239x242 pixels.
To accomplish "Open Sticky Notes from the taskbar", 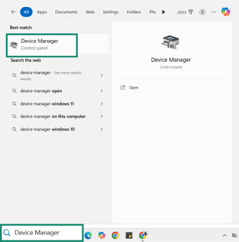I will 129,235.
